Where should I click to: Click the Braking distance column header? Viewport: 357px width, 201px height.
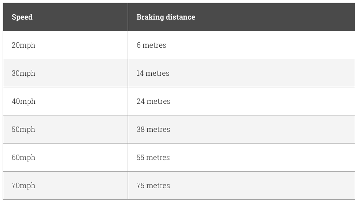pyautogui.click(x=166, y=17)
